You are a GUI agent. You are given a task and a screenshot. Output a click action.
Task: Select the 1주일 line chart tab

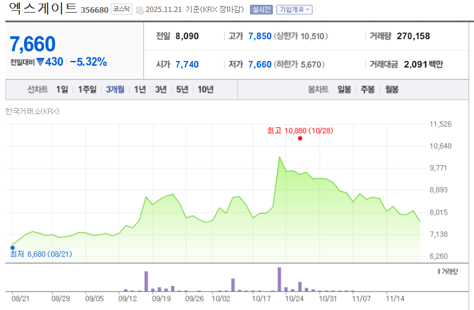click(87, 89)
